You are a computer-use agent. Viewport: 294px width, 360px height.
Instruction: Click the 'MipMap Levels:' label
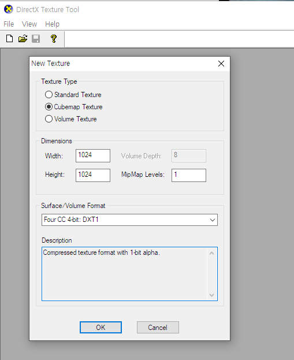tap(143, 175)
